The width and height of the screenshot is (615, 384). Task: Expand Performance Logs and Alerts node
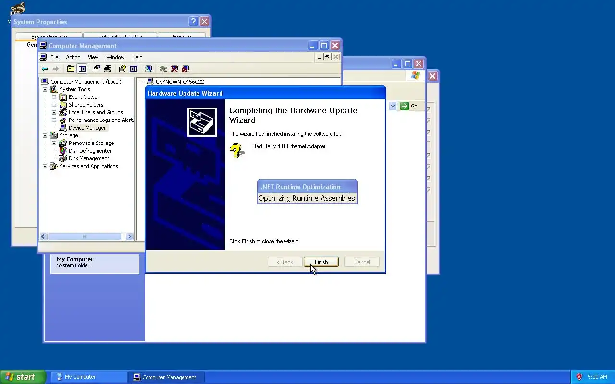(x=54, y=120)
